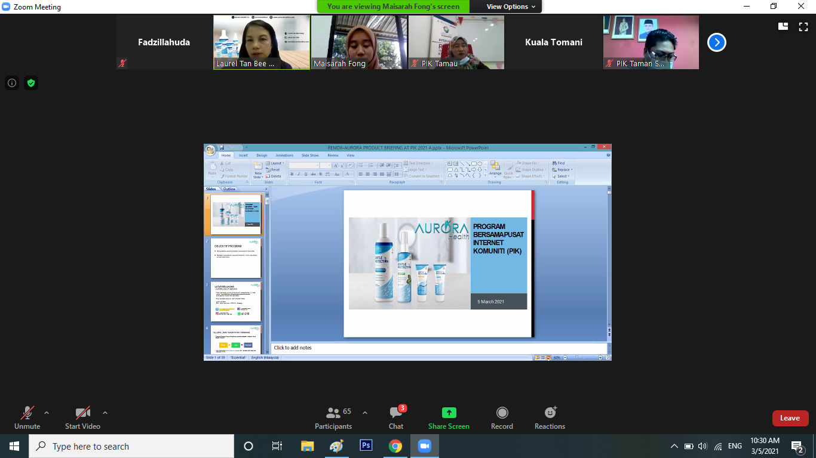816x458 pixels.
Task: Click the 'Click to add notes' area
Action: (439, 348)
